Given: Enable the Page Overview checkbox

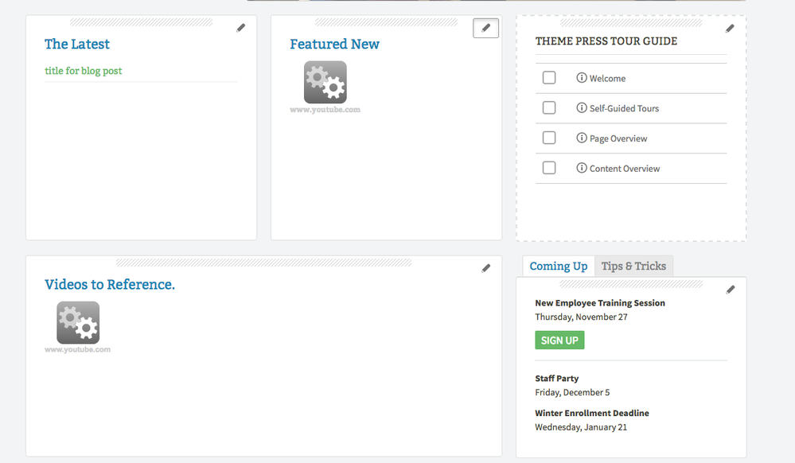Looking at the screenshot, I should 549,138.
